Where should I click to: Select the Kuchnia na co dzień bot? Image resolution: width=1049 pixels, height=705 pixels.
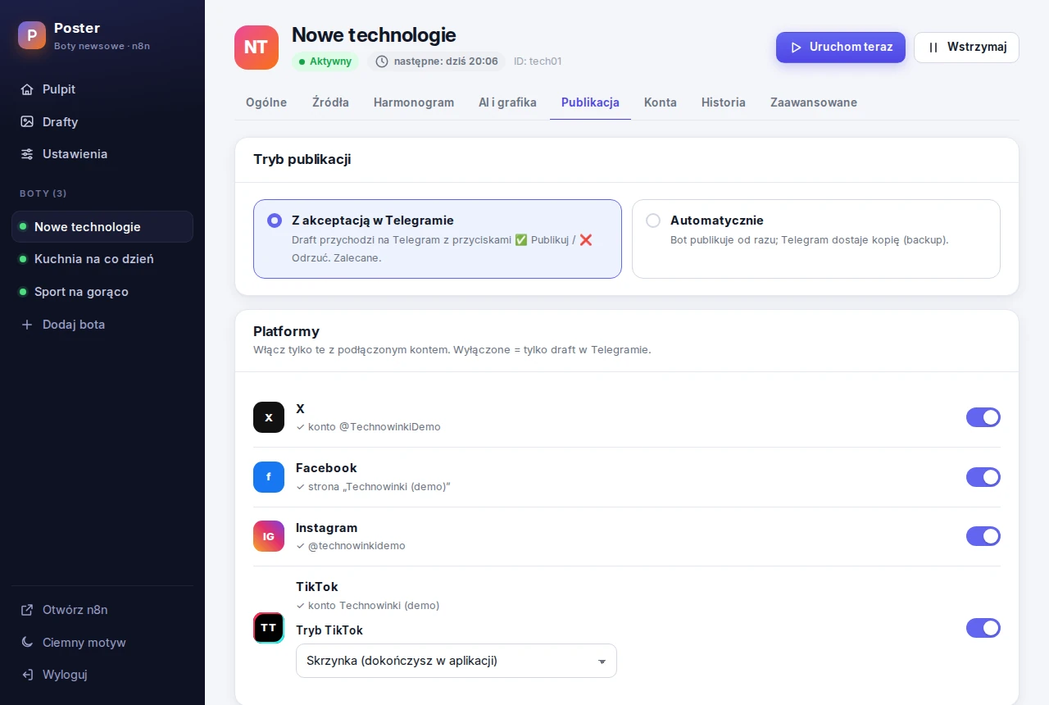pyautogui.click(x=102, y=259)
